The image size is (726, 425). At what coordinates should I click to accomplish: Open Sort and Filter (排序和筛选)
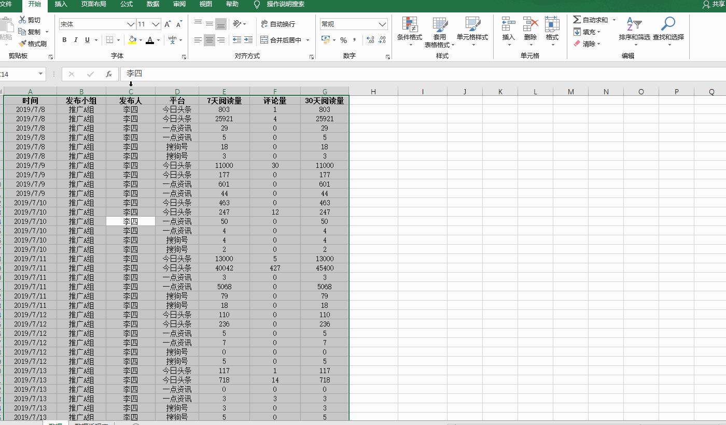tap(634, 31)
